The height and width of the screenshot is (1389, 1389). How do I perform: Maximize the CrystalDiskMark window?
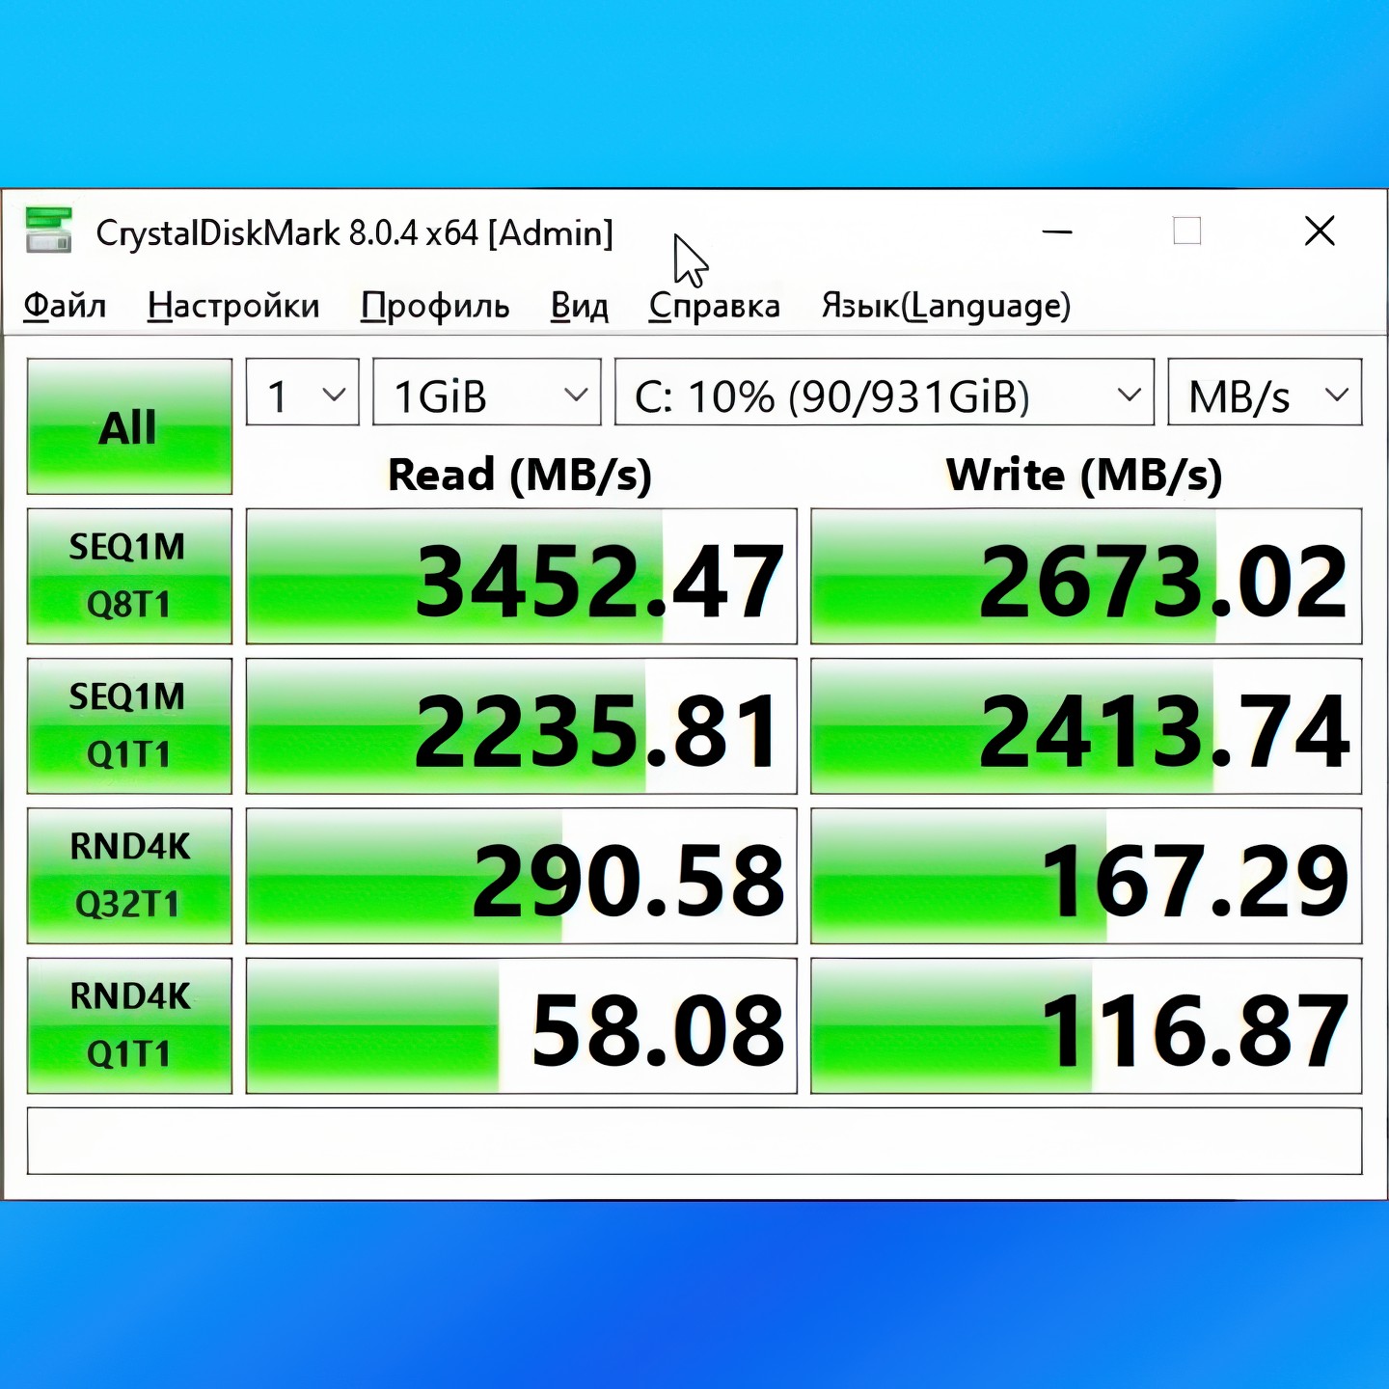(x=1187, y=231)
